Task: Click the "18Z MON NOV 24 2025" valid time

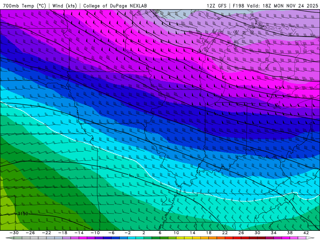Action: 290,6
